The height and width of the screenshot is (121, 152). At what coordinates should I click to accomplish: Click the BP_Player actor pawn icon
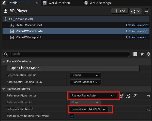tap(6, 11)
